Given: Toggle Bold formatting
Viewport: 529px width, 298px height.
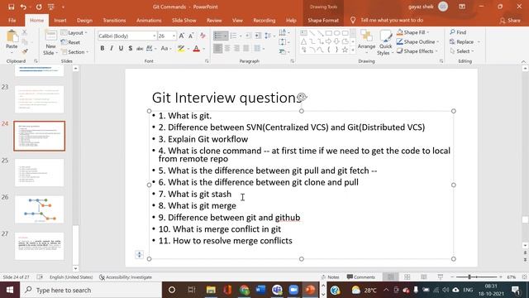Looking at the screenshot, I should pyautogui.click(x=102, y=49).
